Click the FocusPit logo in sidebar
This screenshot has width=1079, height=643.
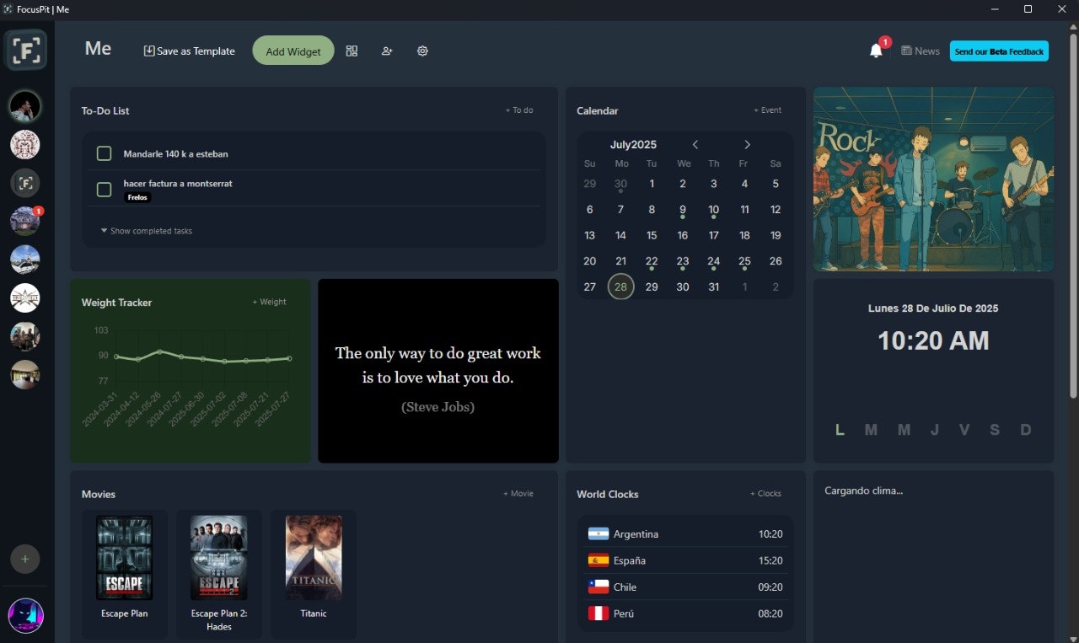point(26,51)
